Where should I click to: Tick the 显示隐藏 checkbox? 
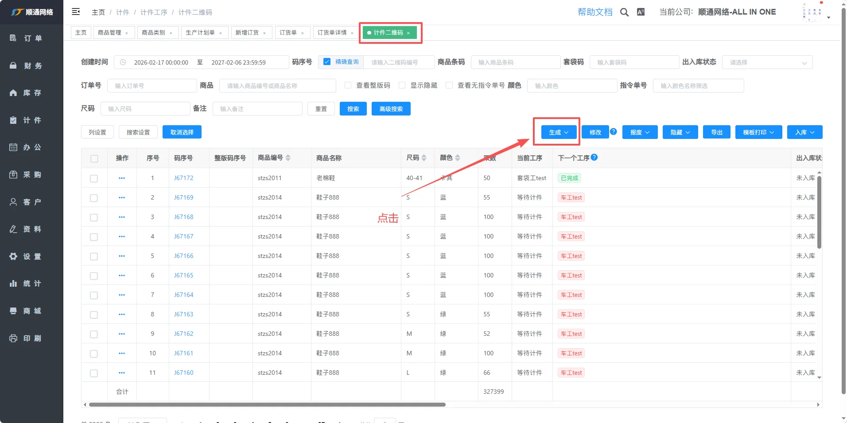point(402,85)
